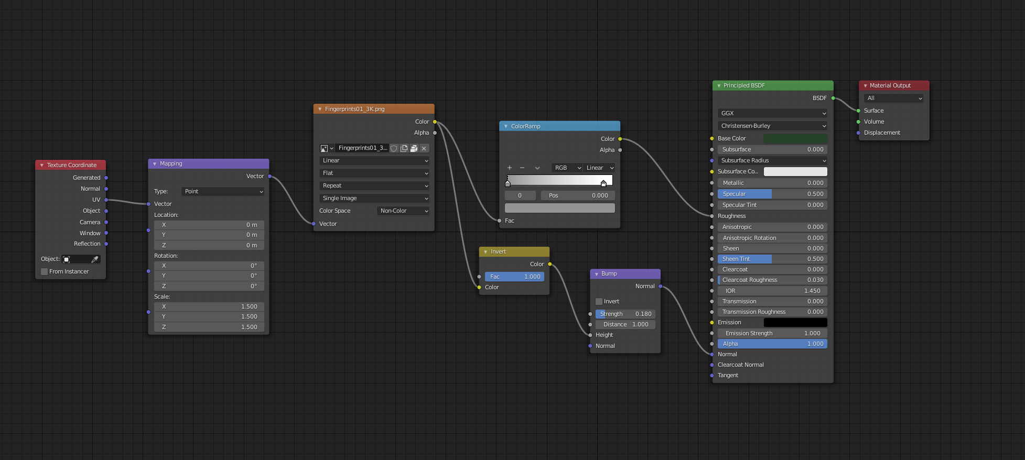
Task: Click the fake user shield icon
Action: (x=394, y=148)
